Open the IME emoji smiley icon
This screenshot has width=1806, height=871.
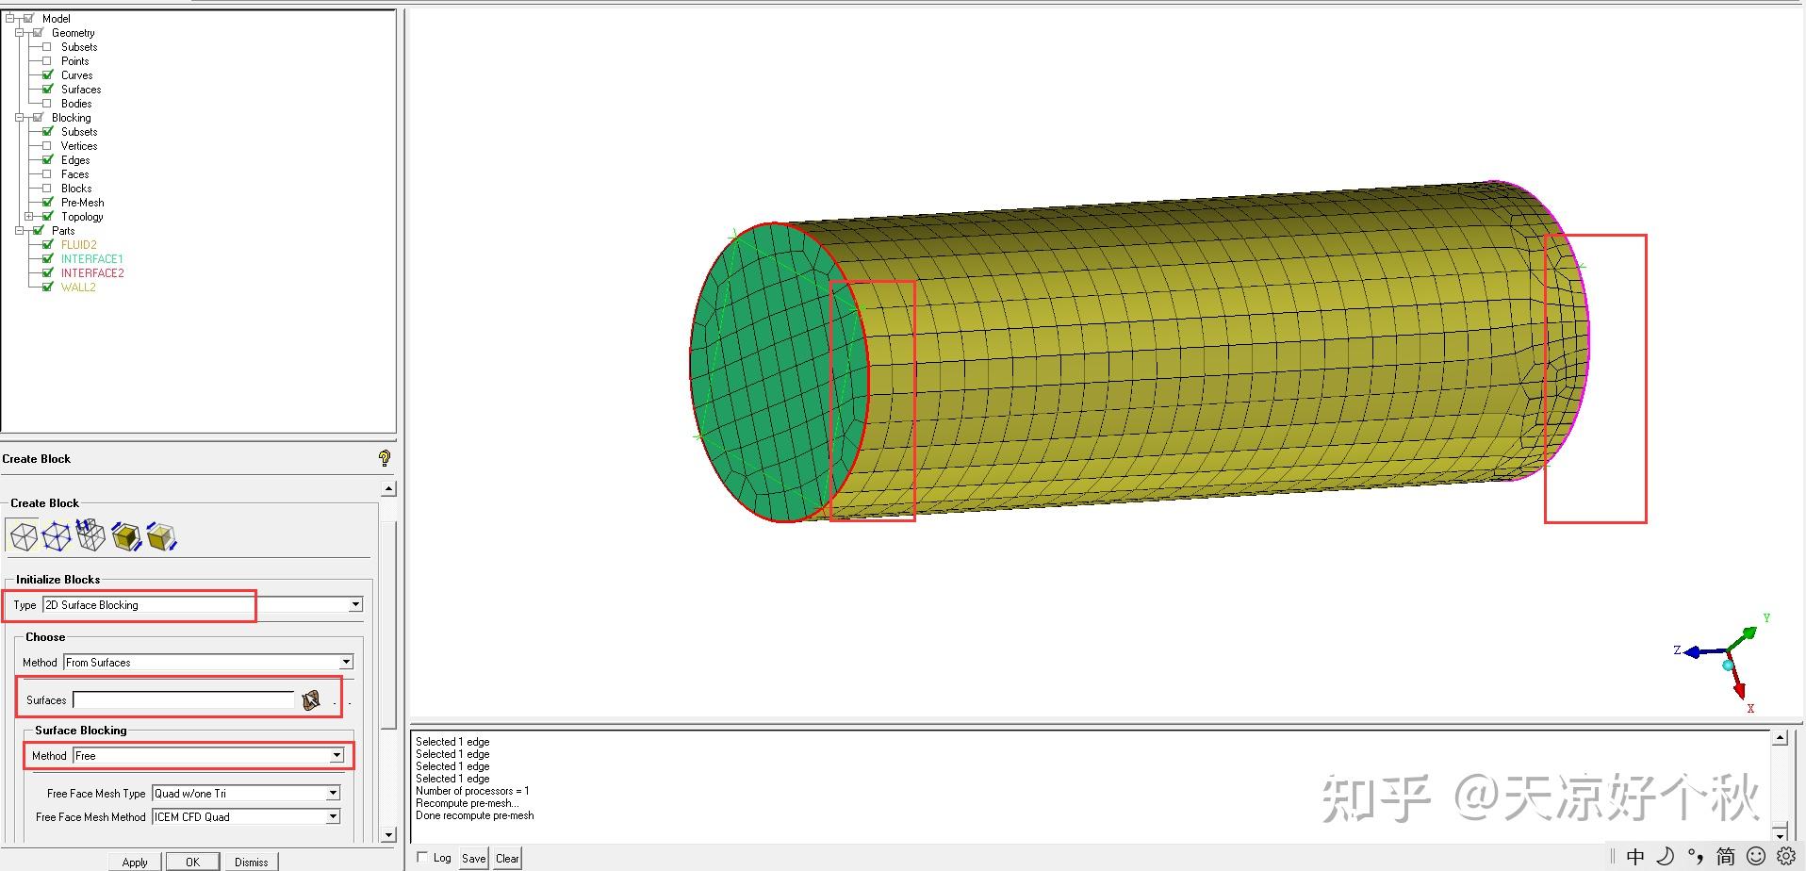(1756, 856)
